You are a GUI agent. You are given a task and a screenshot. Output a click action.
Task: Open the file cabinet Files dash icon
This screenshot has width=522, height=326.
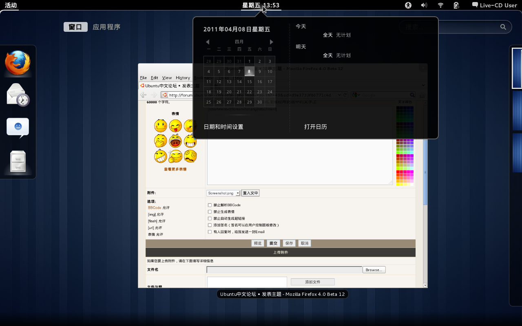[x=18, y=161]
